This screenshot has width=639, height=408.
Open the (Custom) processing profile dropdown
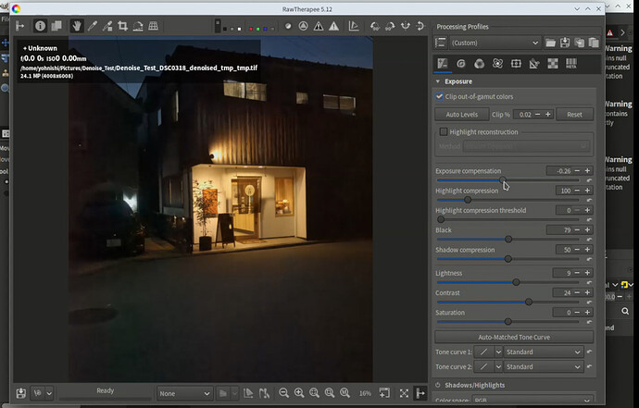495,43
